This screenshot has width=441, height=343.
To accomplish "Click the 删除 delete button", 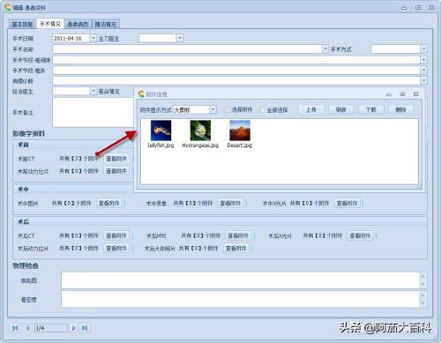I will [400, 109].
